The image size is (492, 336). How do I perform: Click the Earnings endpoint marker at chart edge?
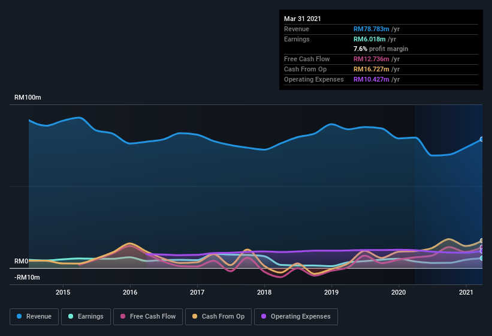(482, 258)
